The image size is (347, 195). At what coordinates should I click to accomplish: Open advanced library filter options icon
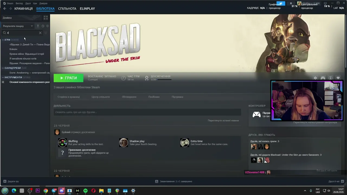coord(46,33)
